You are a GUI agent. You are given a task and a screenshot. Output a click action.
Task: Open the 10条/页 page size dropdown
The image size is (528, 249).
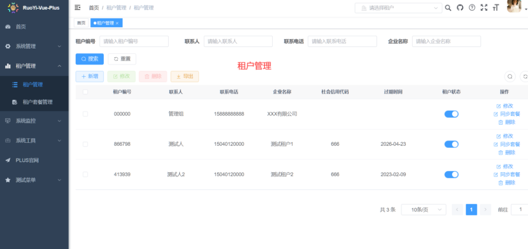[x=423, y=210]
